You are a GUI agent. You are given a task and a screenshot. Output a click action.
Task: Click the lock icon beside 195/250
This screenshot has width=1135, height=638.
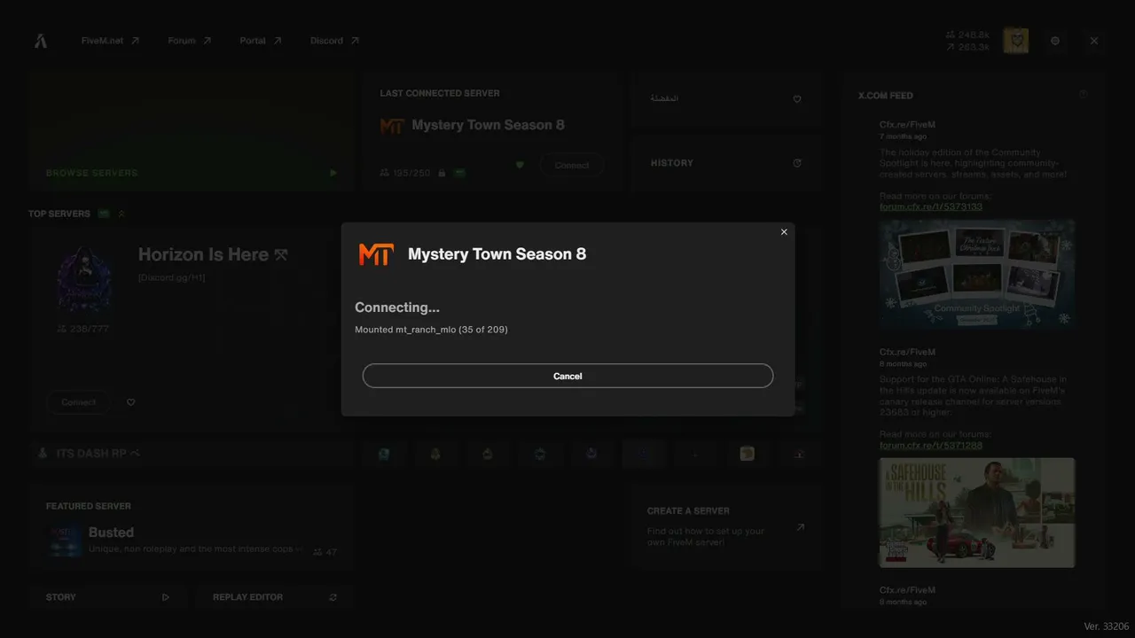click(442, 173)
